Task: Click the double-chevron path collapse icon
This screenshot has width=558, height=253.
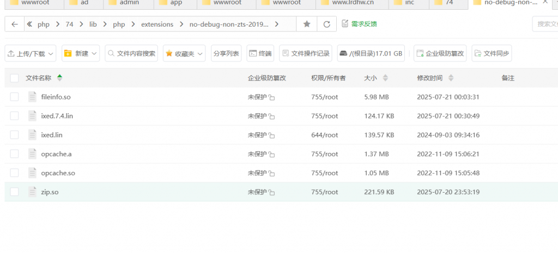Action: 29,24
